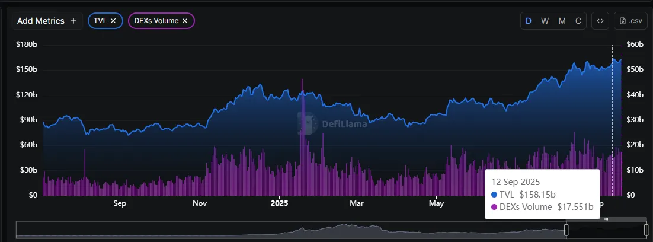Click the right handle of range slider

(x=646, y=229)
